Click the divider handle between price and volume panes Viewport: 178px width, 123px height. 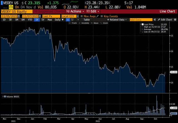pos(89,93)
